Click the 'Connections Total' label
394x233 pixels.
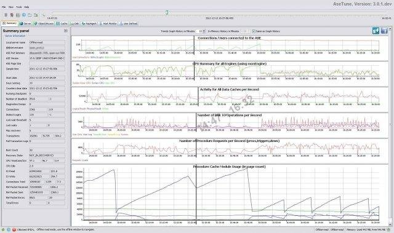click(x=15, y=181)
